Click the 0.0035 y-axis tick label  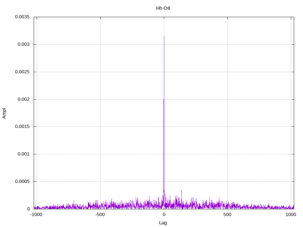(x=22, y=17)
